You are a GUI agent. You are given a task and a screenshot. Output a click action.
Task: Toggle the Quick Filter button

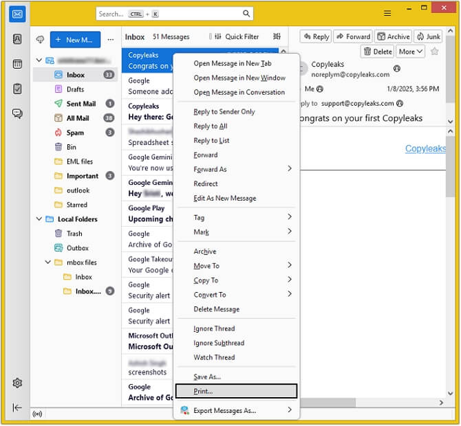pos(237,36)
